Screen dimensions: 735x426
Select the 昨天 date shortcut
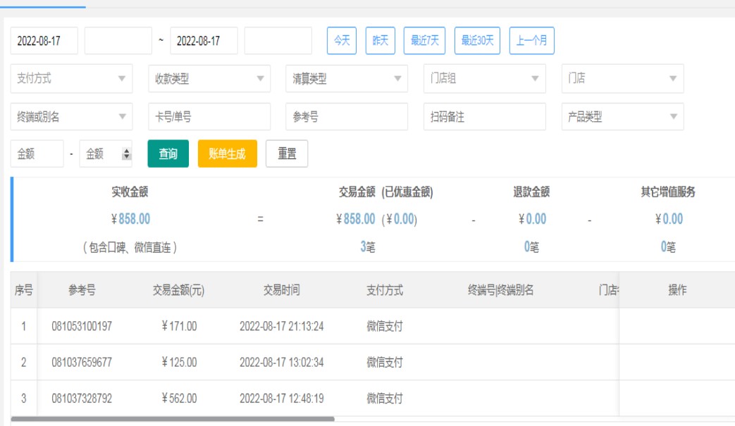pos(381,41)
